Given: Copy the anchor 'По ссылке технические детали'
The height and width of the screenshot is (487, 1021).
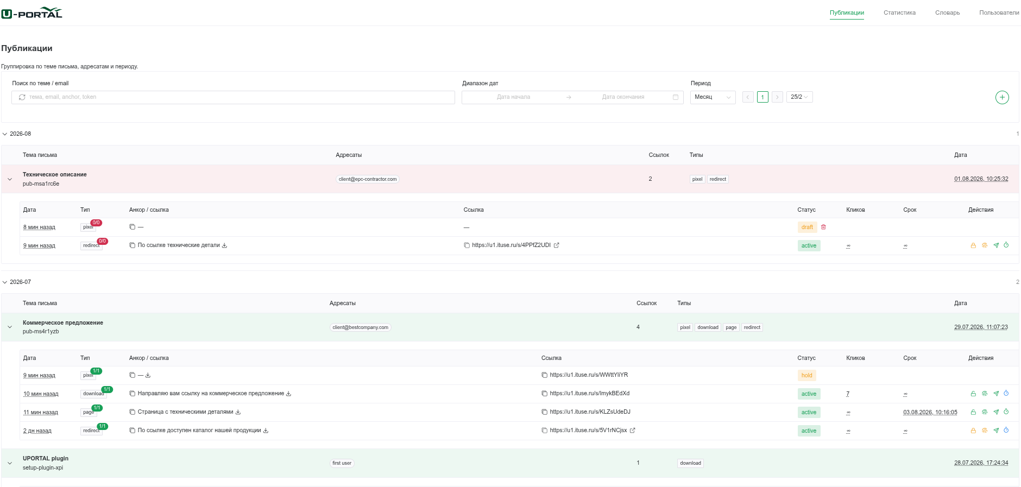Looking at the screenshot, I should (x=132, y=245).
